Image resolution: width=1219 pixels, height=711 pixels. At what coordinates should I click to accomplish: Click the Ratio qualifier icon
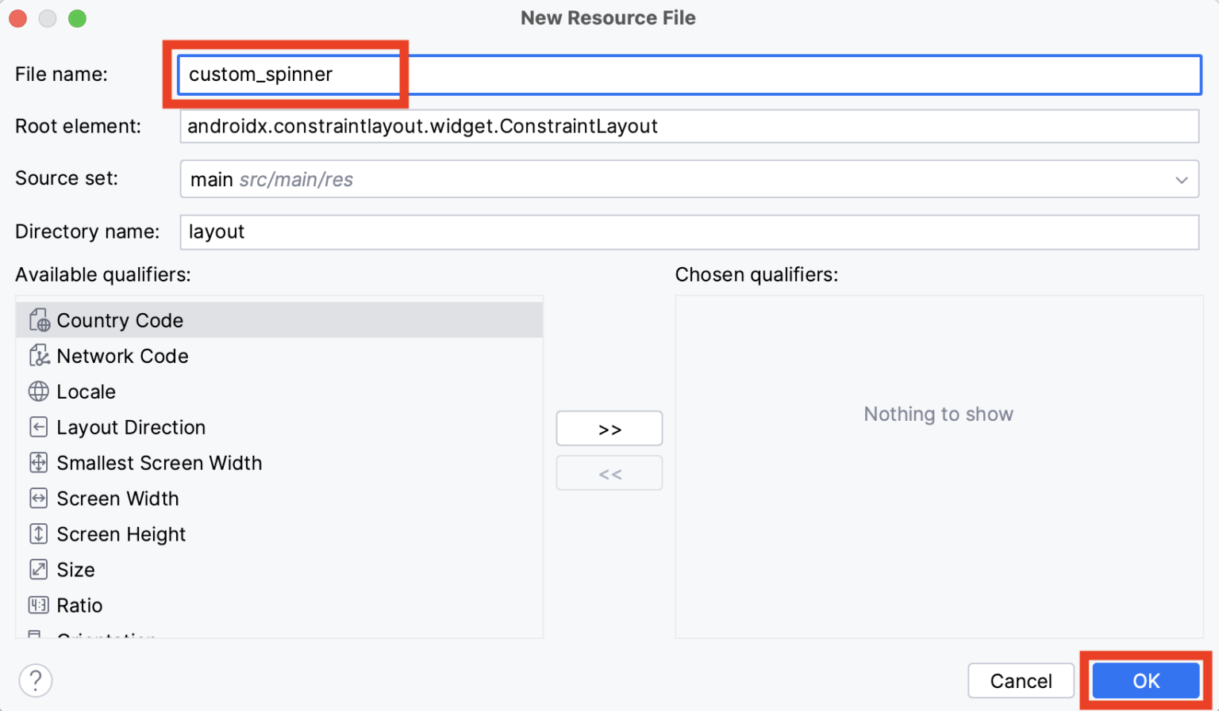[39, 606]
